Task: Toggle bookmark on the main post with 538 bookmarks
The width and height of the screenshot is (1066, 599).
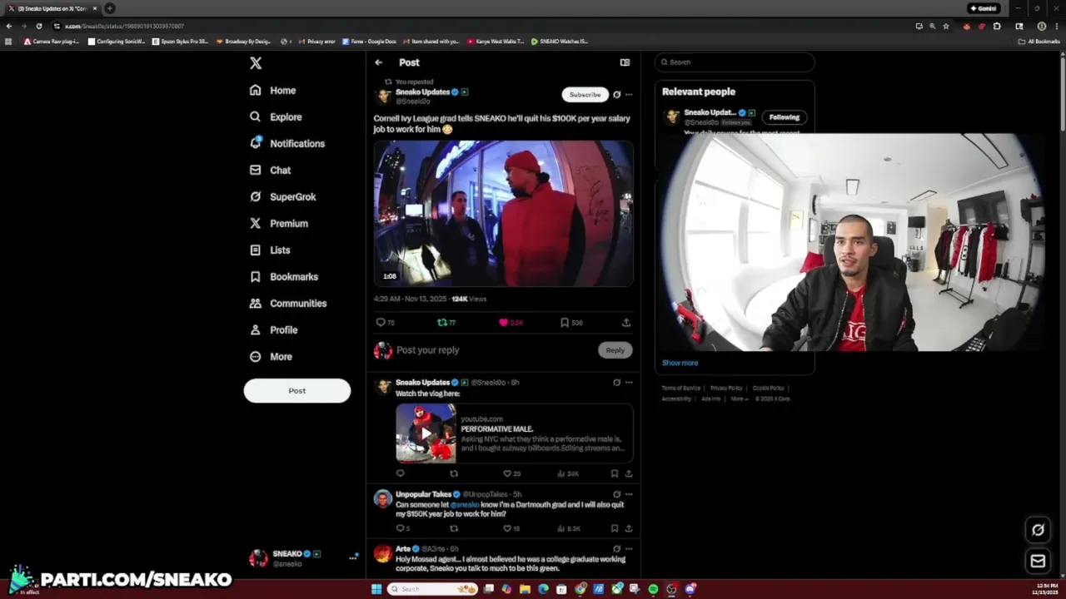Action: pos(571,322)
